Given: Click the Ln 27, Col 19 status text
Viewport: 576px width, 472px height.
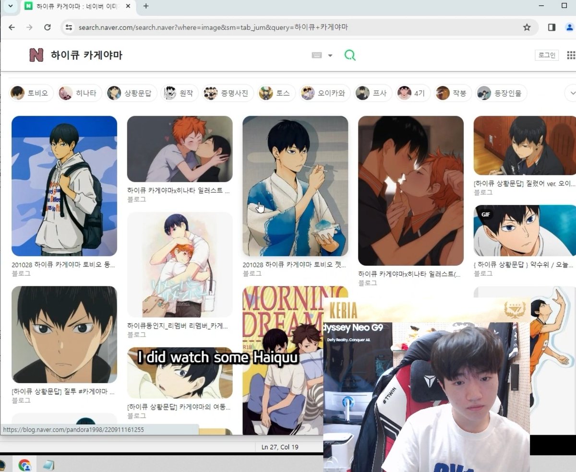Looking at the screenshot, I should point(280,447).
